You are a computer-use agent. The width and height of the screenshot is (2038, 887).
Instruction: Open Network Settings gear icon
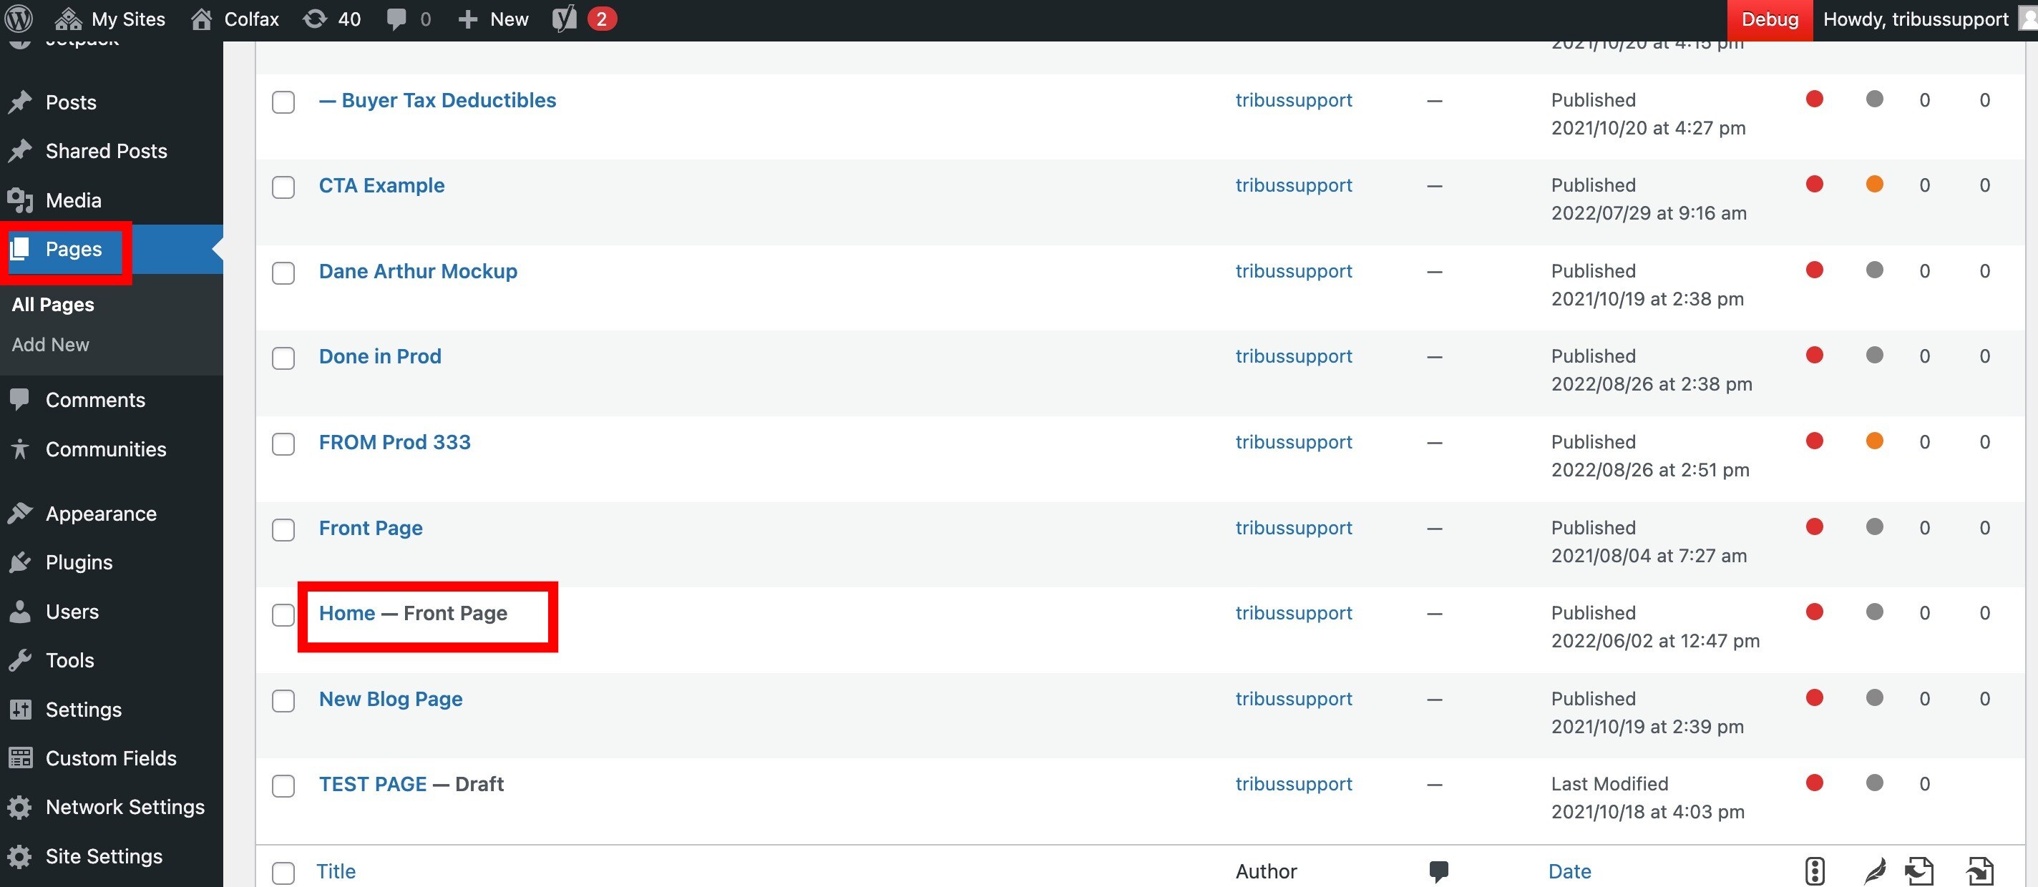[x=20, y=807]
